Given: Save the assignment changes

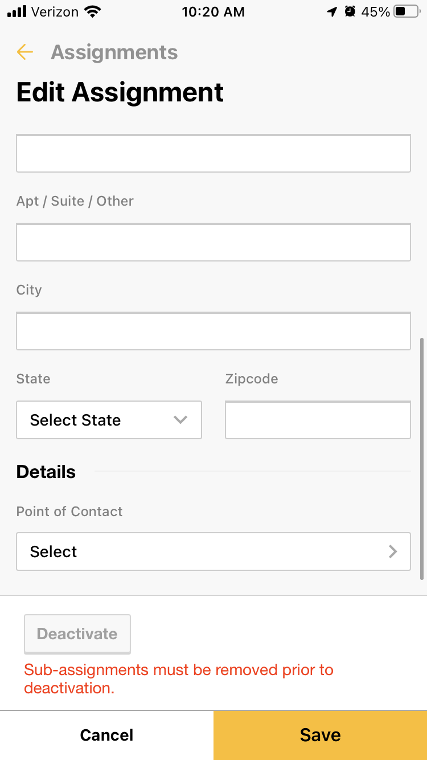Looking at the screenshot, I should pyautogui.click(x=320, y=735).
